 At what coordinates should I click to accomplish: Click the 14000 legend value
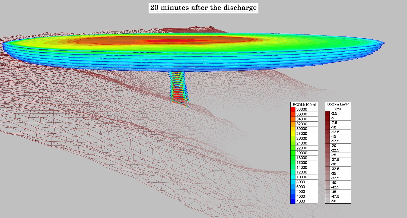coord(302,168)
